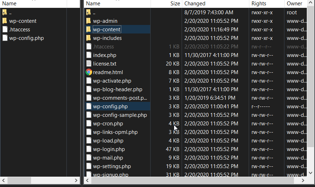The width and height of the screenshot is (315, 187).
Task: Click right arrow of left panel horizontal scrollbar
Action: coord(76,180)
